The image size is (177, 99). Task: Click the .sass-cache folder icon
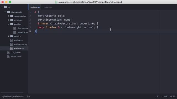[12, 16]
